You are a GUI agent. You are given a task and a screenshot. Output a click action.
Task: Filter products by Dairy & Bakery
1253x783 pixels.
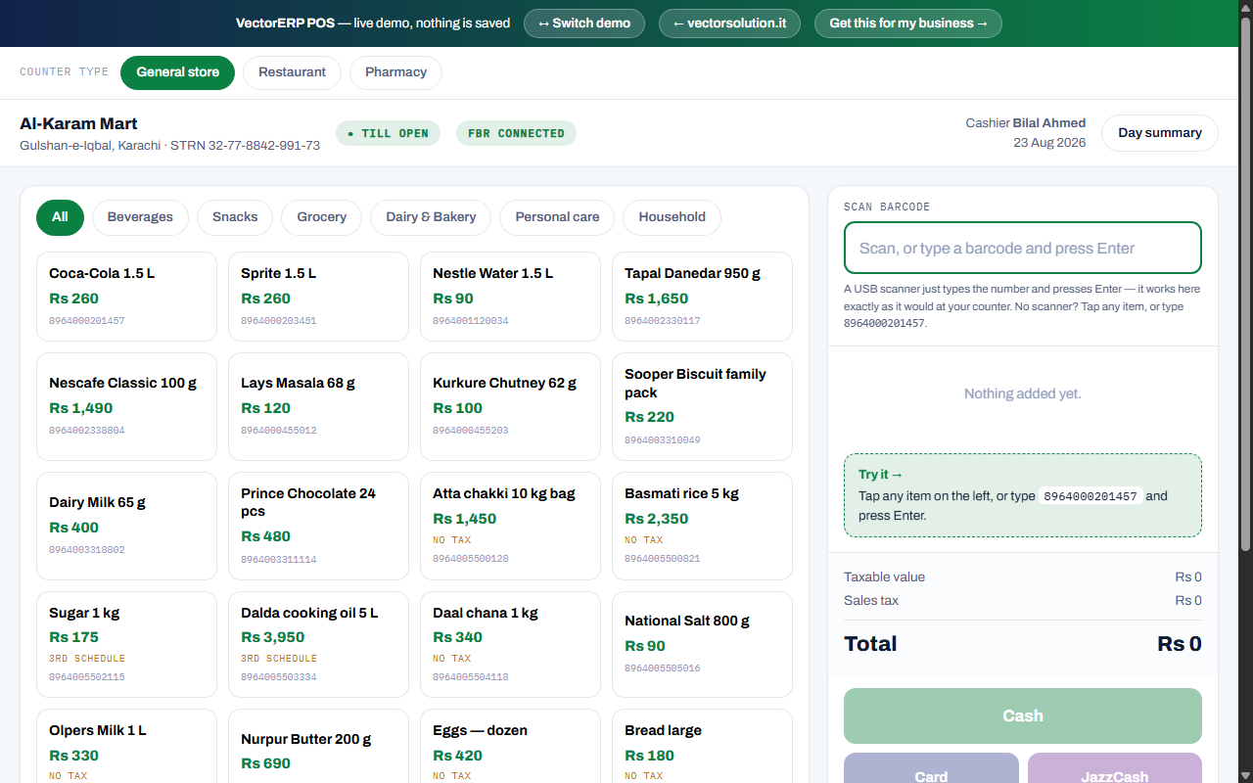[x=431, y=217]
